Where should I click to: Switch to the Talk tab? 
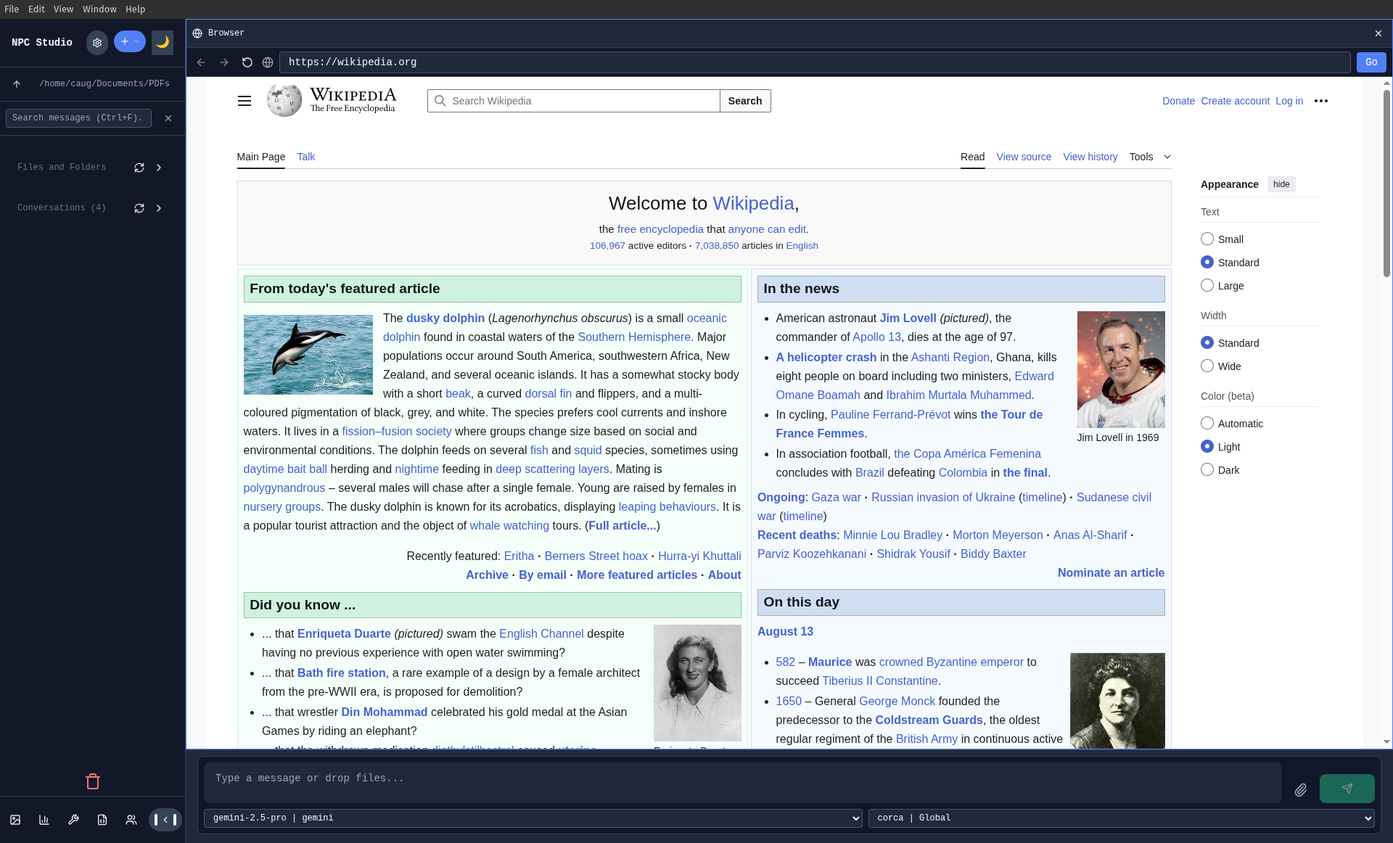coord(305,157)
